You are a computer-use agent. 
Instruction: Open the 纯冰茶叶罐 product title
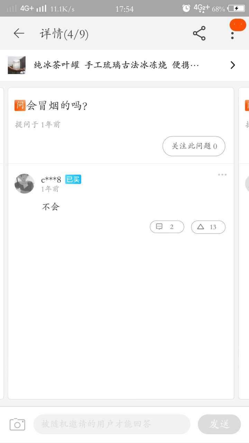(x=116, y=65)
